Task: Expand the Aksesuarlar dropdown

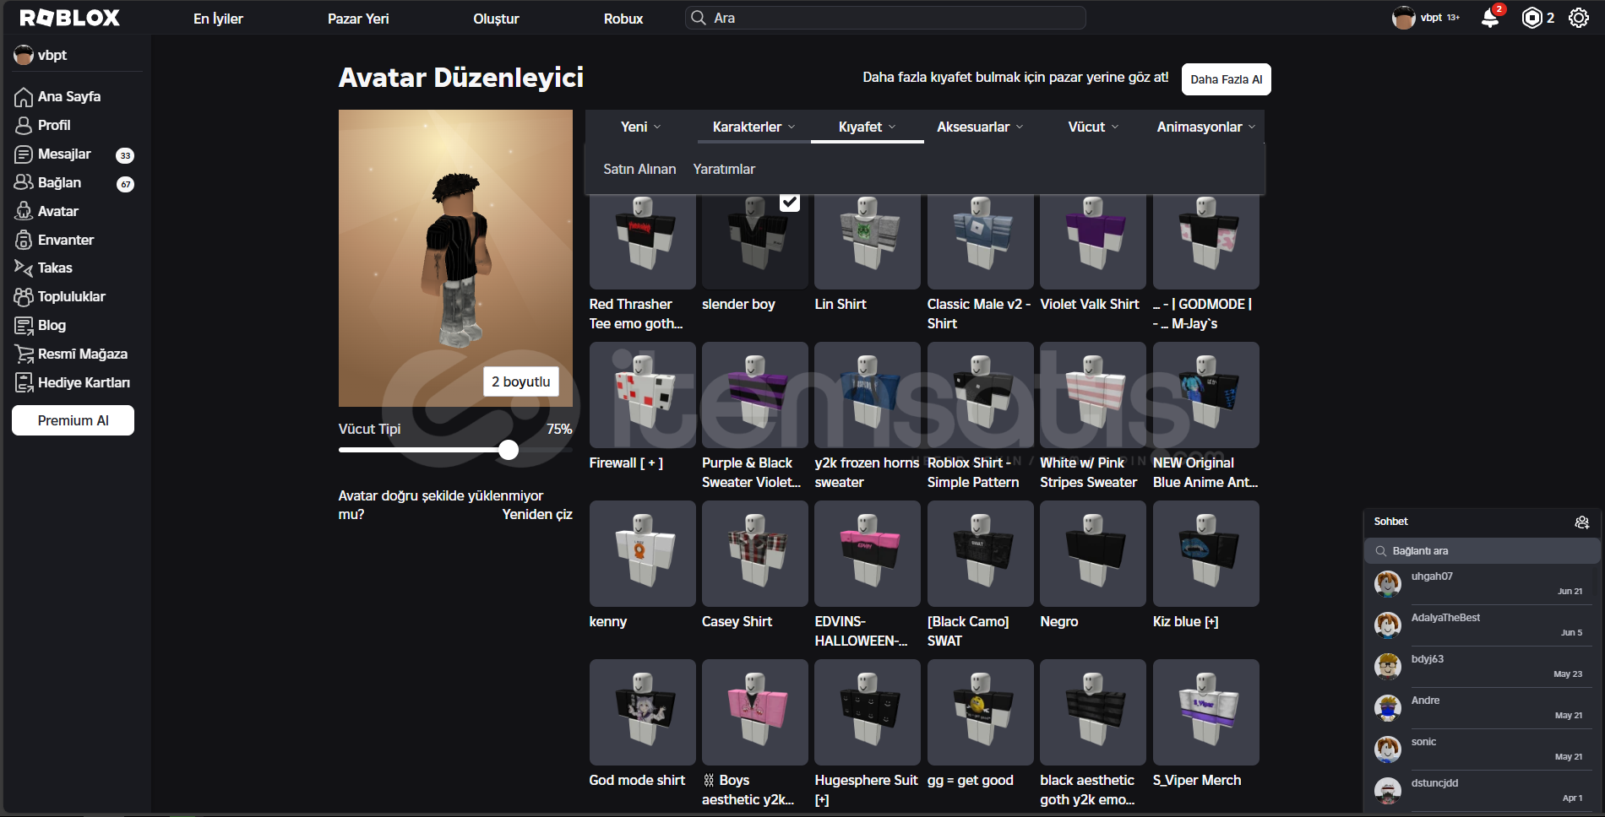Action: pyautogui.click(x=980, y=127)
